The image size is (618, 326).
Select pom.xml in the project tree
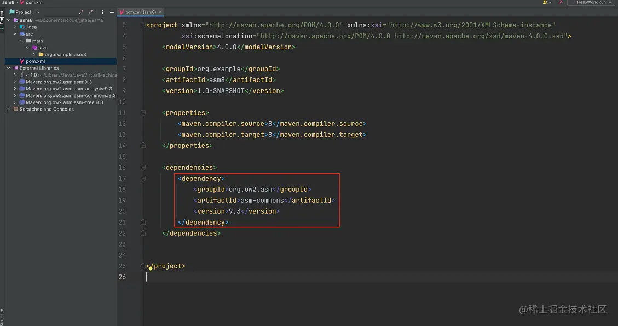pyautogui.click(x=61, y=61)
